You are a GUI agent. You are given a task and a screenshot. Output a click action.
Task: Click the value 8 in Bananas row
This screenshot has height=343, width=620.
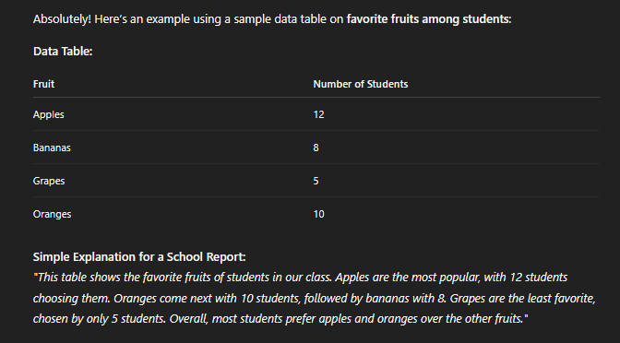tap(316, 148)
